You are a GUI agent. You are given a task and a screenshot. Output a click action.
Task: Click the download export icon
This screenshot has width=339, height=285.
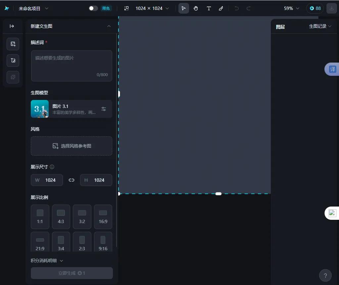pos(332,8)
